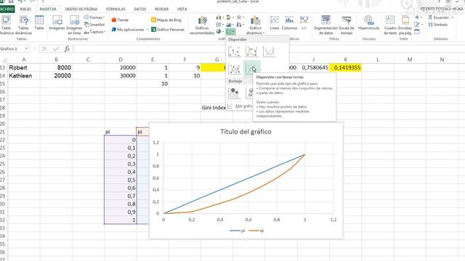Click Segmentación de datos icon
The height and width of the screenshot is (261, 465).
point(325,25)
